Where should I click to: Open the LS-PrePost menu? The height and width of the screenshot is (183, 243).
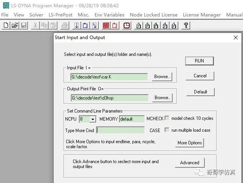pos(60,15)
